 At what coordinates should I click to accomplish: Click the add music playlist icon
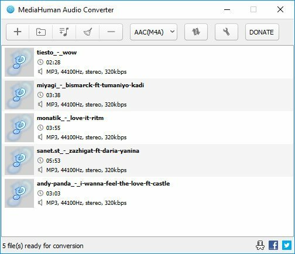(x=64, y=32)
